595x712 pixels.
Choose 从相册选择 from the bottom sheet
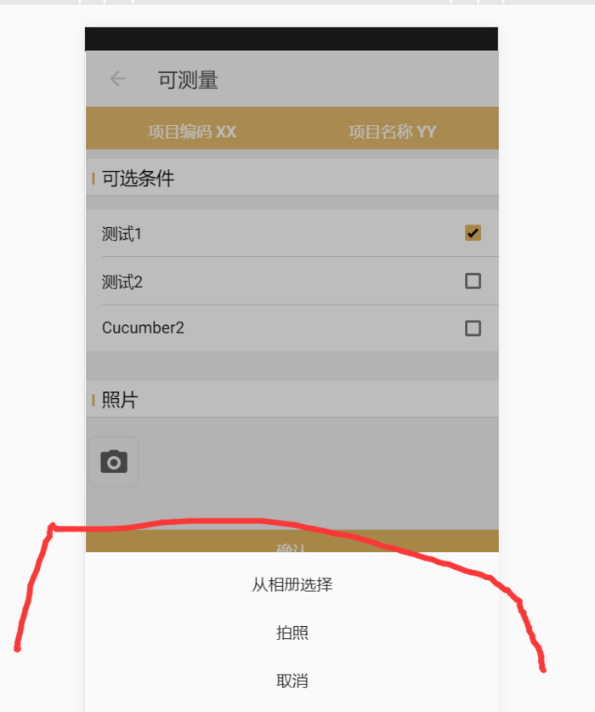(292, 584)
